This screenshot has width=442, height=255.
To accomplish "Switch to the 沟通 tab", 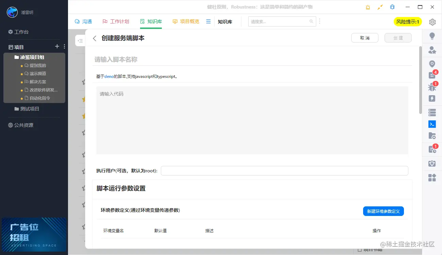I will (x=83, y=21).
